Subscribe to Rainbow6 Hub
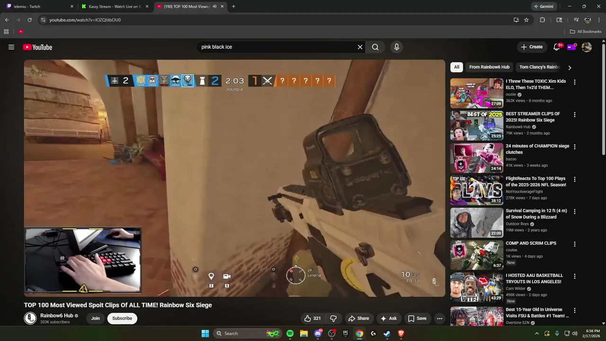Viewport: 606px width, 341px height. [x=122, y=318]
